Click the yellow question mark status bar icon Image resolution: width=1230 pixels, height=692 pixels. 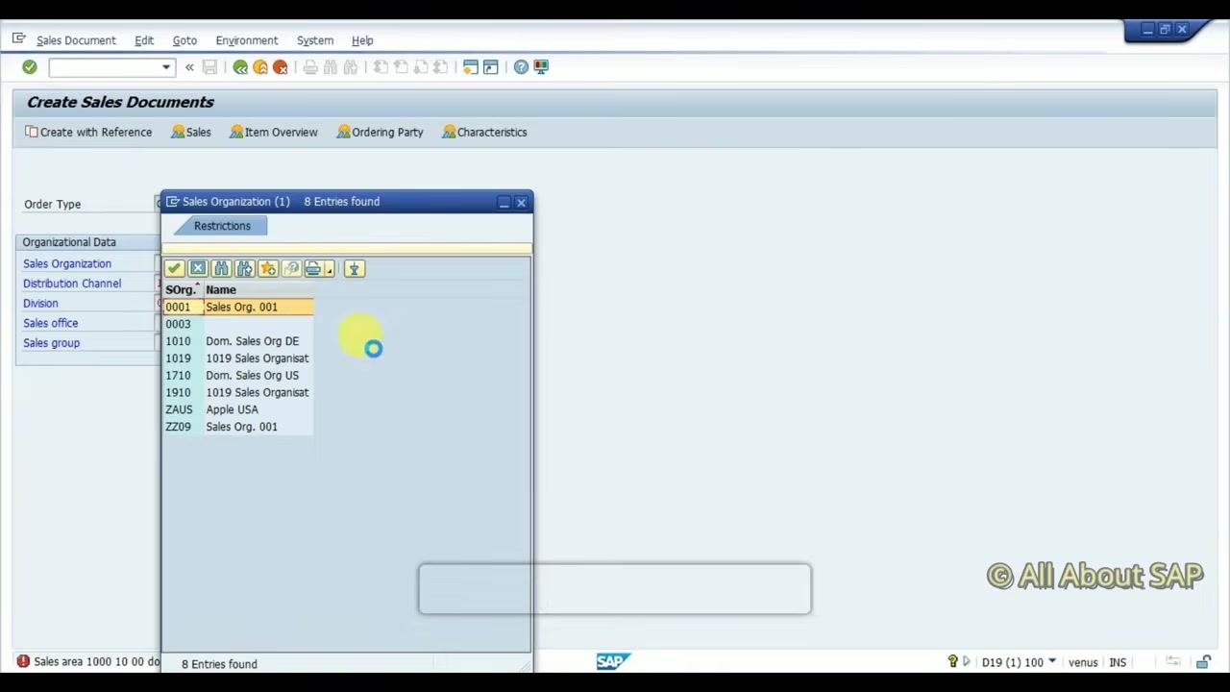click(x=952, y=662)
